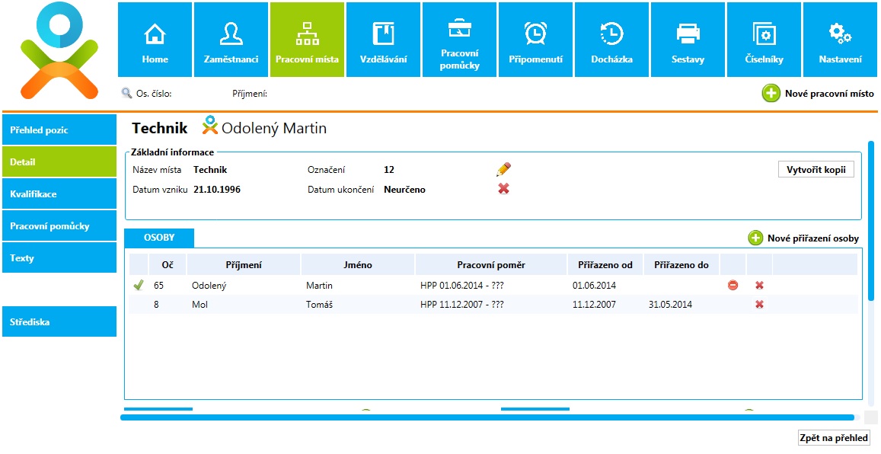Viewport: 881px width, 454px height.
Task: Click red X delete icon in Odolený row
Action: pos(759,286)
